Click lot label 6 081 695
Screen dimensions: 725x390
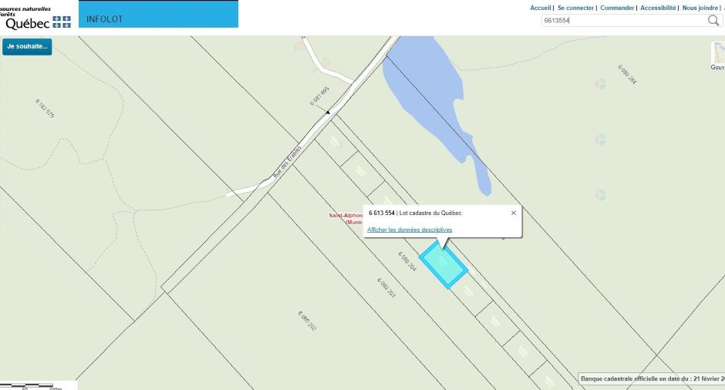click(319, 96)
